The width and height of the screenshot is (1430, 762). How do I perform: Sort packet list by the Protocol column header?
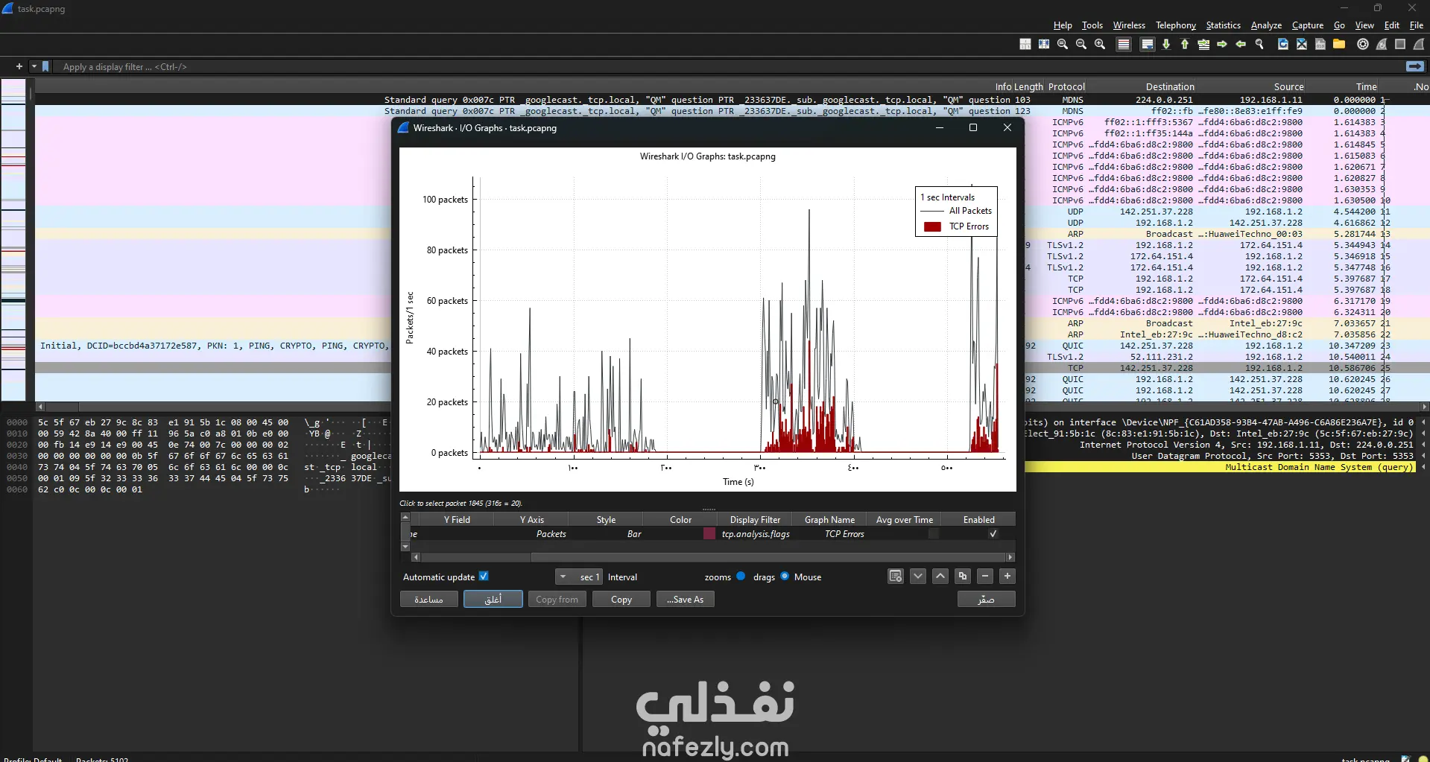(1066, 87)
